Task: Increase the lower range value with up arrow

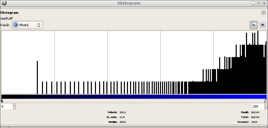Action: [x=14, y=105]
